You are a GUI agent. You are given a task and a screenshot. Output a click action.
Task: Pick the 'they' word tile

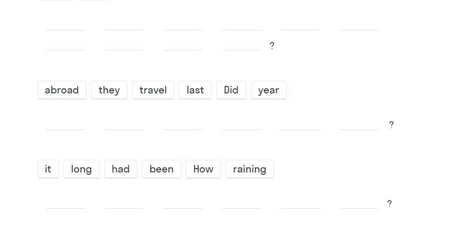[109, 90]
